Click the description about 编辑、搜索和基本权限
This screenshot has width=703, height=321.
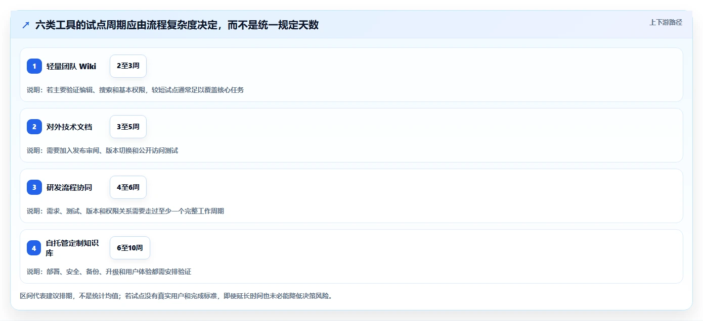point(136,90)
